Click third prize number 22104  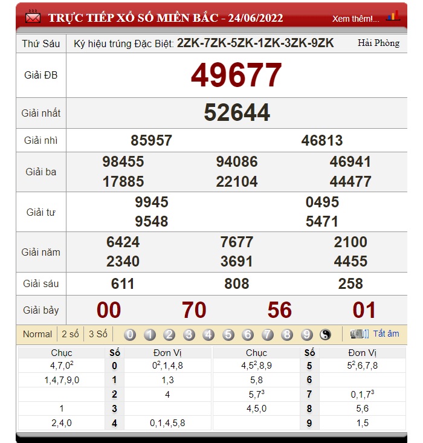(237, 181)
